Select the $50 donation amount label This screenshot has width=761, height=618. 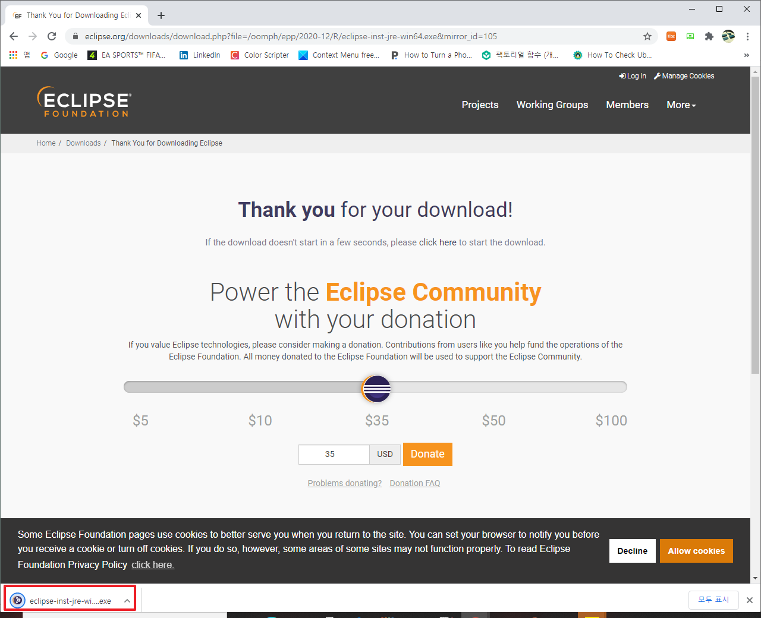tap(493, 421)
